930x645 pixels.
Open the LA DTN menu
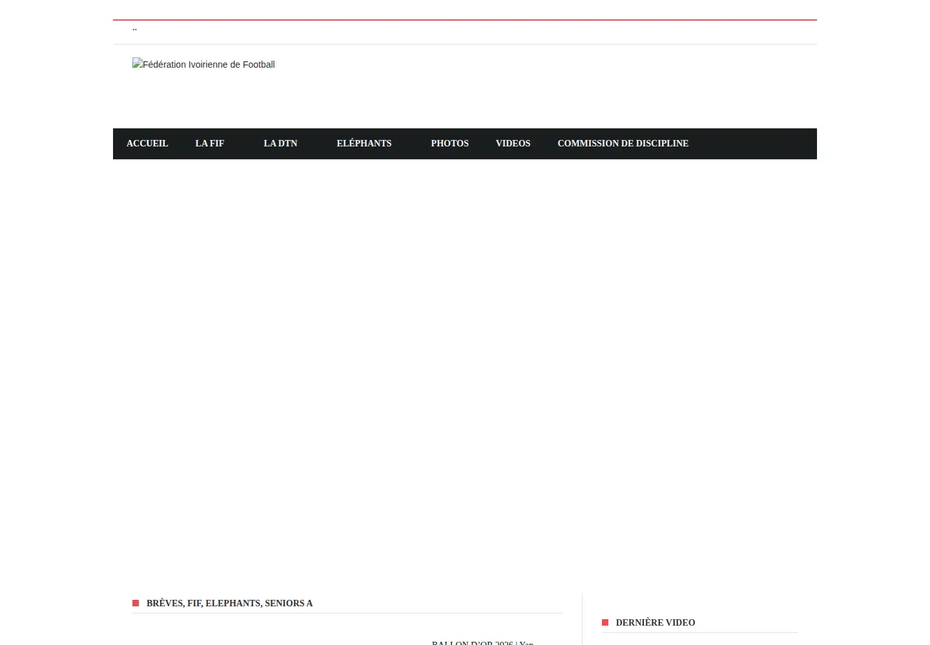point(280,143)
